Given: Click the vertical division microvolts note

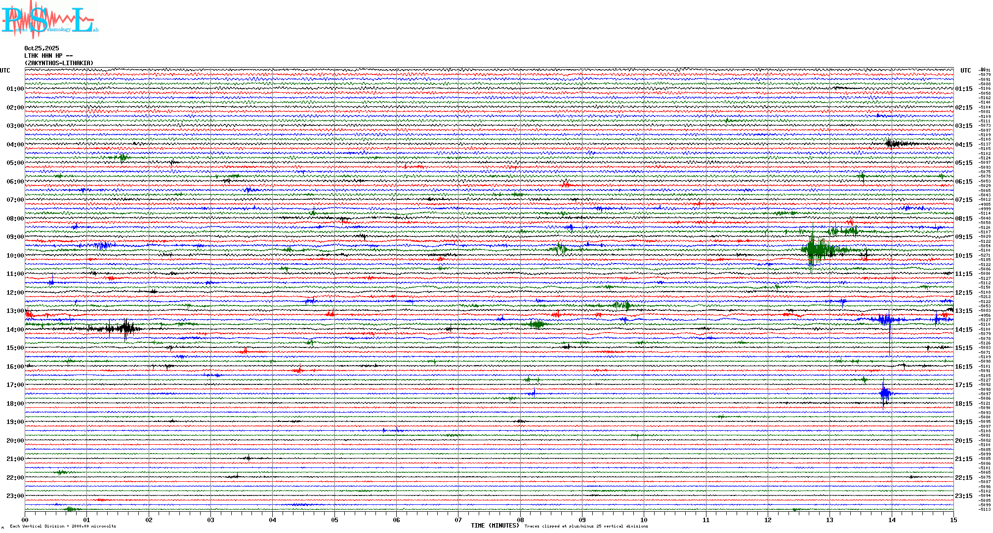Looking at the screenshot, I should [63, 526].
